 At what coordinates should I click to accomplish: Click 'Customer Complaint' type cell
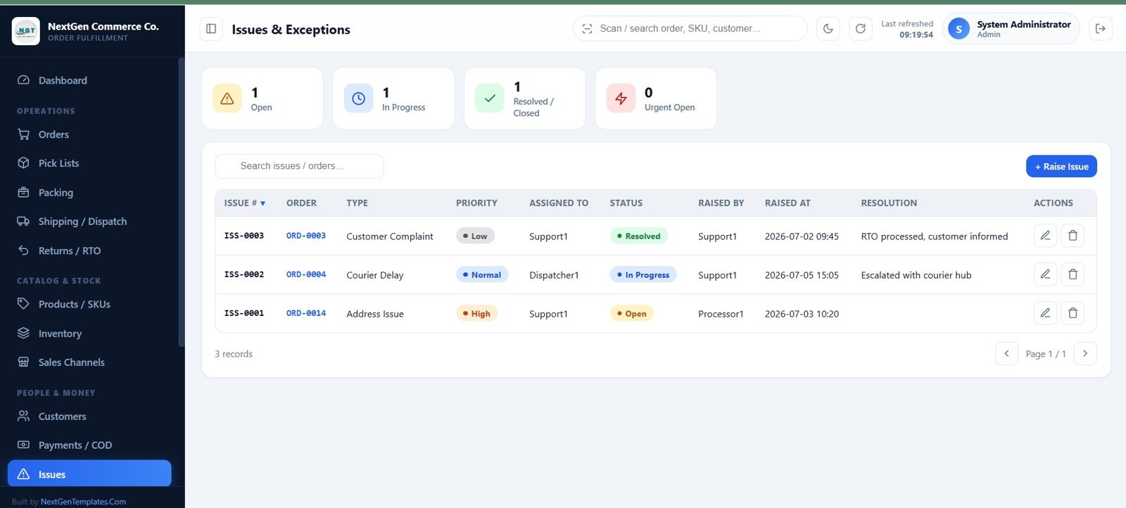(390, 236)
